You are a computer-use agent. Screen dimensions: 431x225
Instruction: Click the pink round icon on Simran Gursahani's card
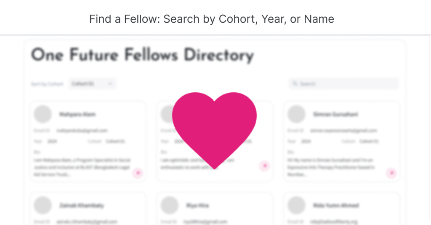(391, 173)
